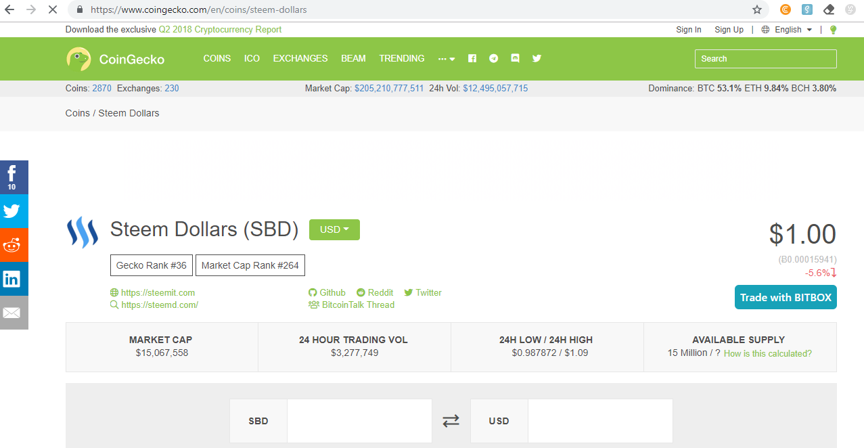Expand the more menu ellipsis in navbar
Screen dimensions: 864x448
point(447,59)
